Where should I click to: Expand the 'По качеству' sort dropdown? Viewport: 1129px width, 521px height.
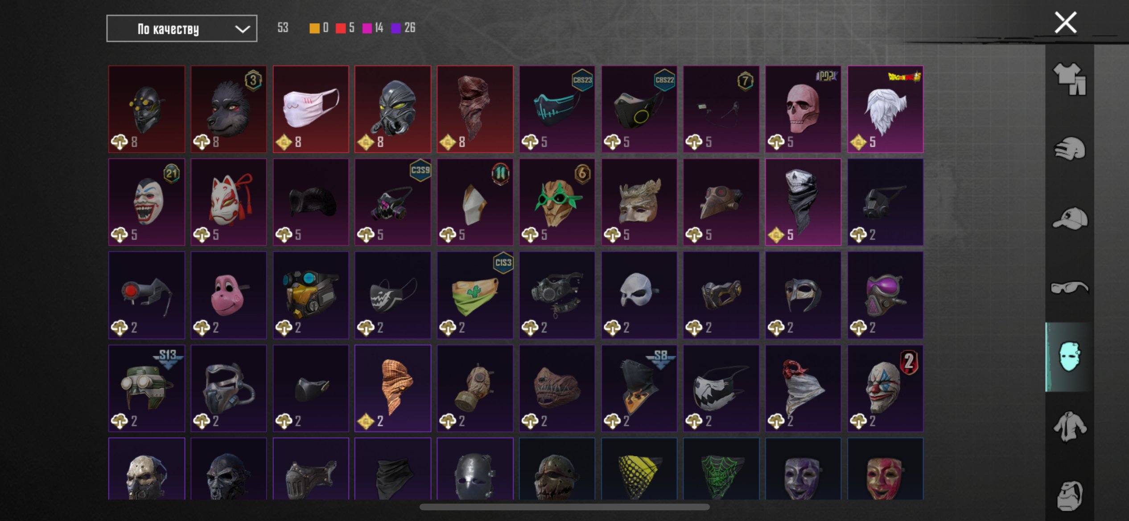(181, 28)
